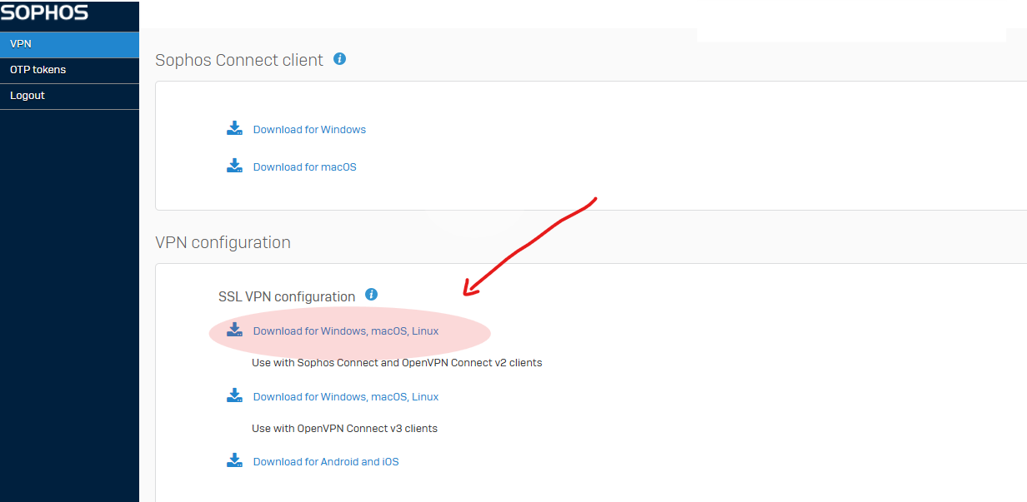The height and width of the screenshot is (502, 1027).
Task: Click info icon beside Sophos Connect client
Action: click(x=339, y=59)
